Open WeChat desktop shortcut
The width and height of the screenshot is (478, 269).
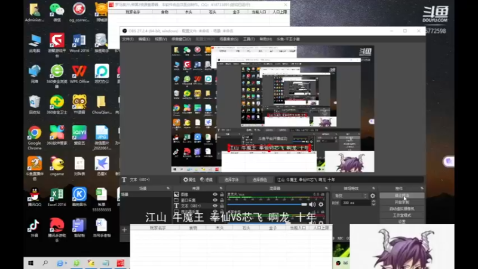[x=57, y=13]
